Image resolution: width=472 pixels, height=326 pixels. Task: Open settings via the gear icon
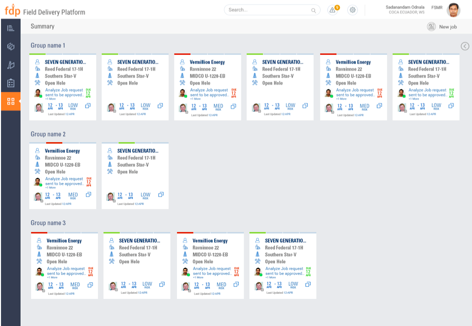[352, 10]
